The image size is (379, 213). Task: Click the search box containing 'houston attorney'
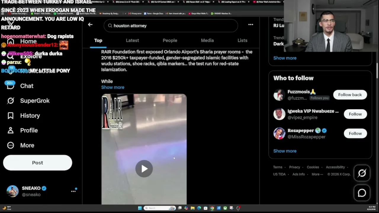click(171, 26)
